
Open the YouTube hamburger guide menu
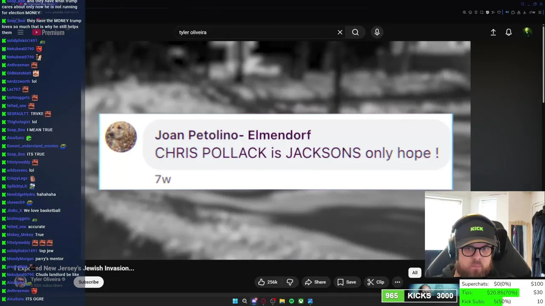[20, 32]
